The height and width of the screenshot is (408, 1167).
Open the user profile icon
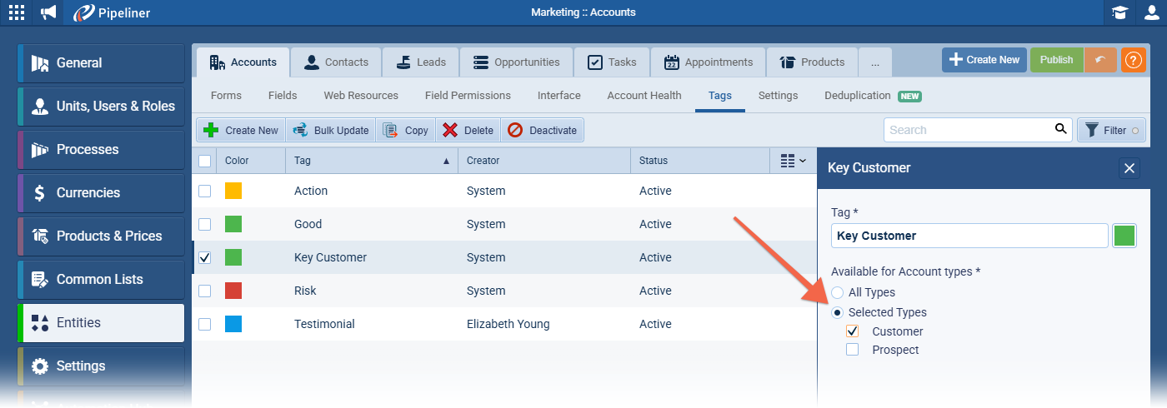point(1151,12)
